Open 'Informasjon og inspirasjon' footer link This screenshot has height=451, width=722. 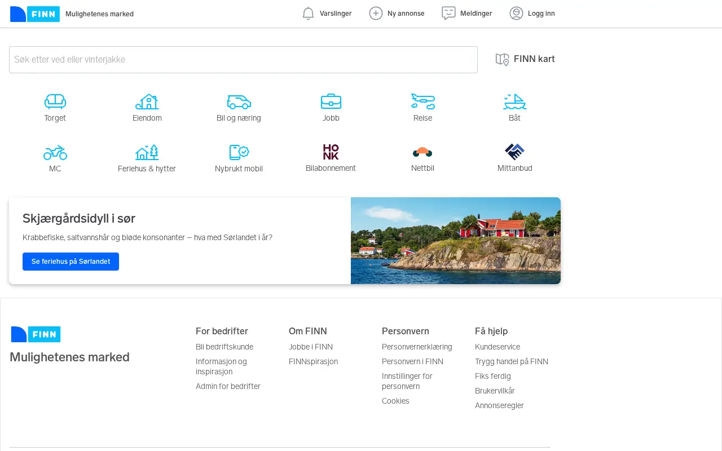pyautogui.click(x=221, y=366)
